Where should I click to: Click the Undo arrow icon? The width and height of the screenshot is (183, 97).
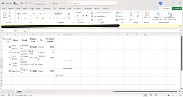tap(26, 3)
